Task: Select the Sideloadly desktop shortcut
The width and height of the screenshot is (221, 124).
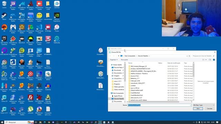Action: coord(57,40)
